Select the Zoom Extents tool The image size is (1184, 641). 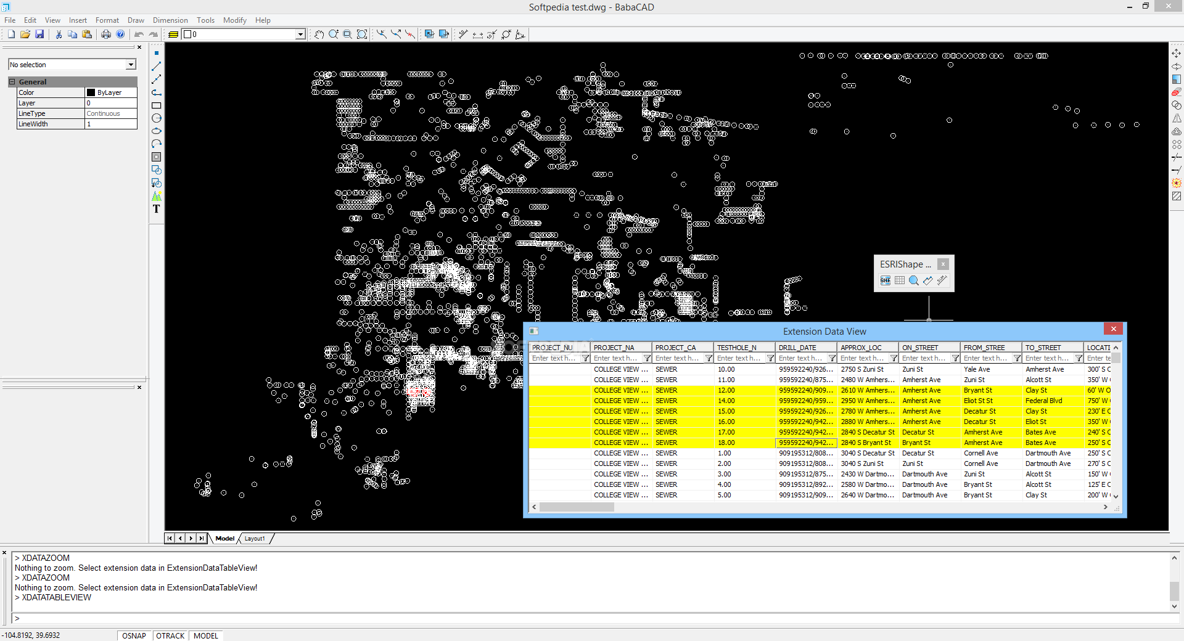[x=362, y=35]
